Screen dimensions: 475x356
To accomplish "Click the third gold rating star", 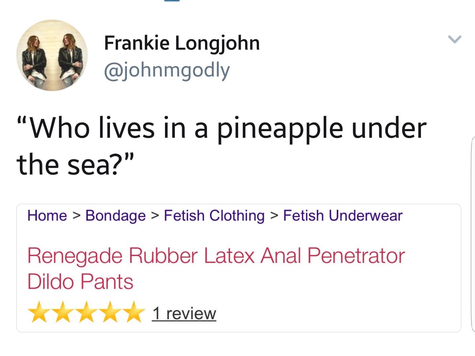I will point(86,312).
